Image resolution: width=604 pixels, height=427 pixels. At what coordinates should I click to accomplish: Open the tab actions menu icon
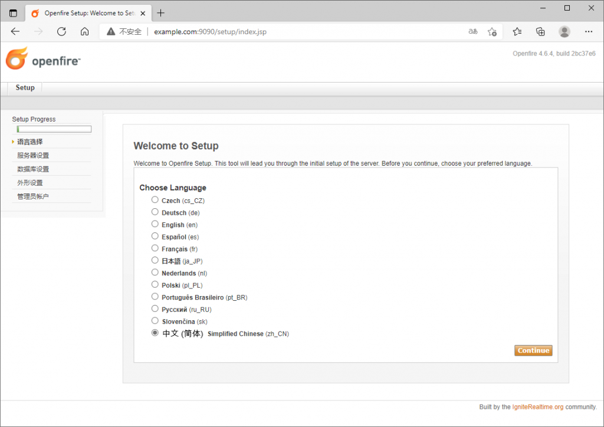[x=13, y=13]
